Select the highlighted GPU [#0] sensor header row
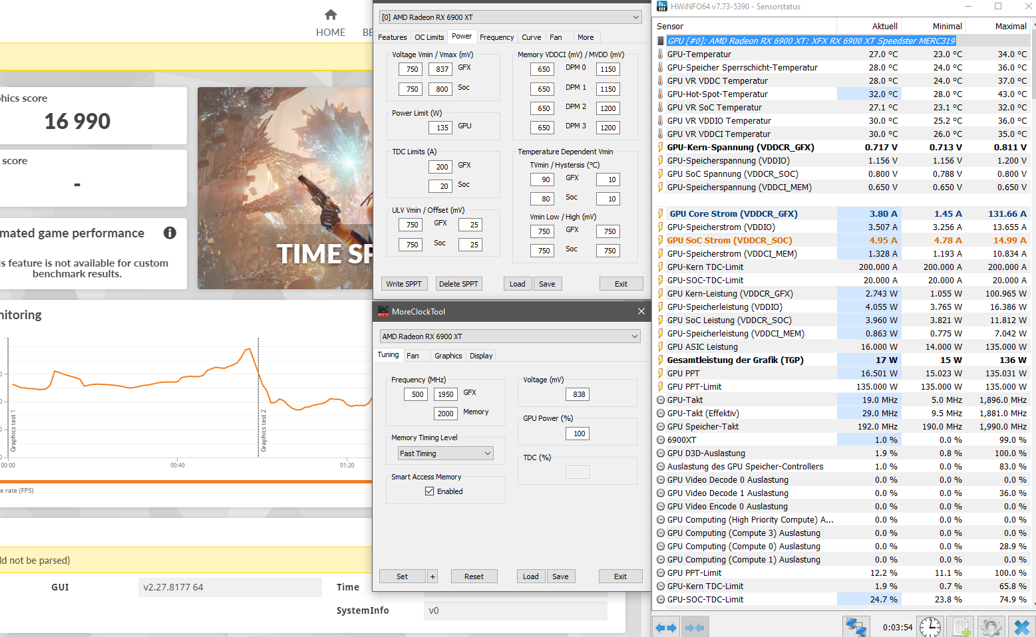The width and height of the screenshot is (1036, 637). point(842,41)
